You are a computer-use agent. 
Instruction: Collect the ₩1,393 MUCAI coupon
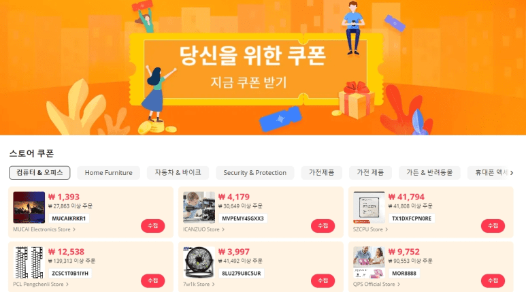pyautogui.click(x=152, y=226)
